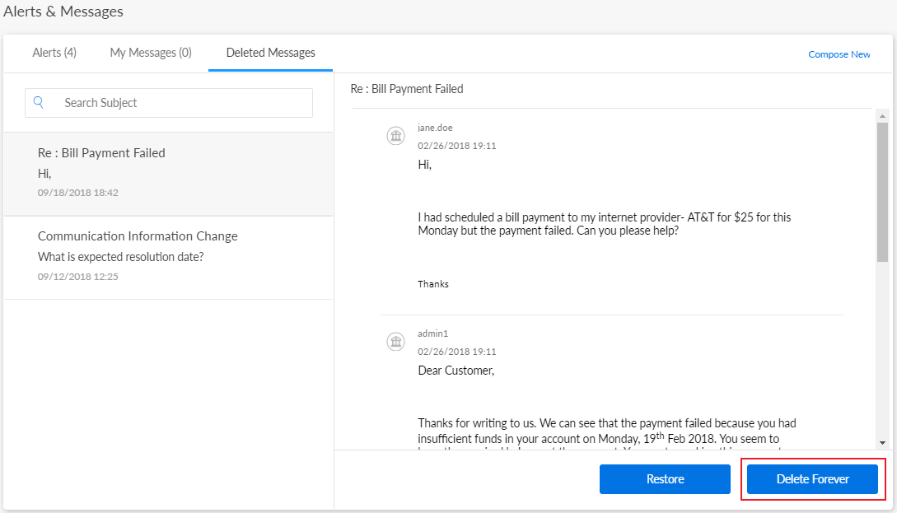Switch to the Alerts (4) tab
This screenshot has height=513, width=897.
[54, 53]
